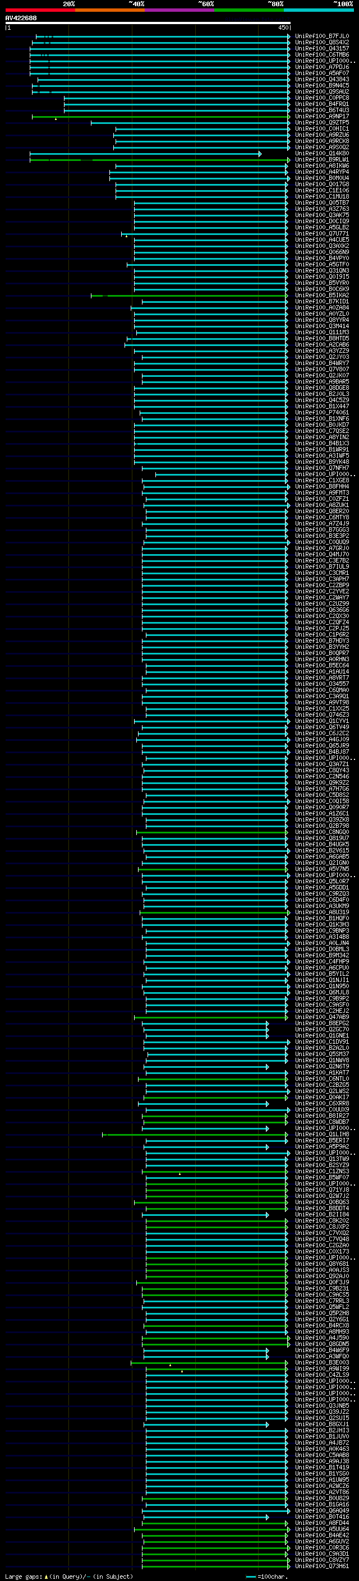Image resolution: width=359 pixels, height=1581 pixels.
Task: Click the UniRef100_B7KID1 label
Action: pos(321,301)
